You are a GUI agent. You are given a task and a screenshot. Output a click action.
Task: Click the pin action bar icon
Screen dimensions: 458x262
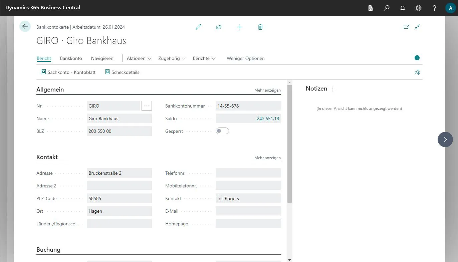point(417,72)
